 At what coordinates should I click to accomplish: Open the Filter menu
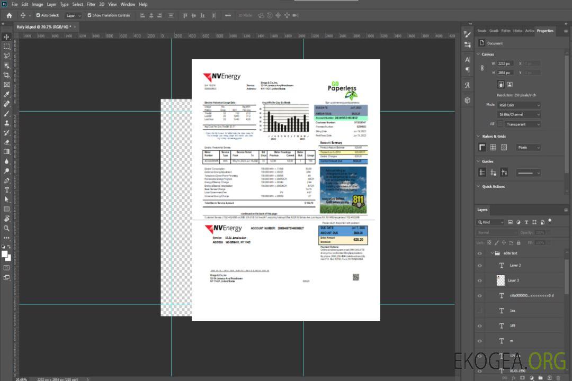[x=91, y=4]
